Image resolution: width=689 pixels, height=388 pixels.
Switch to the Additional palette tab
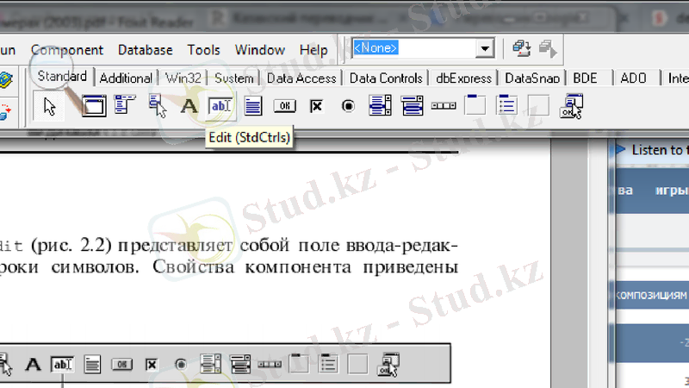pyautogui.click(x=126, y=78)
